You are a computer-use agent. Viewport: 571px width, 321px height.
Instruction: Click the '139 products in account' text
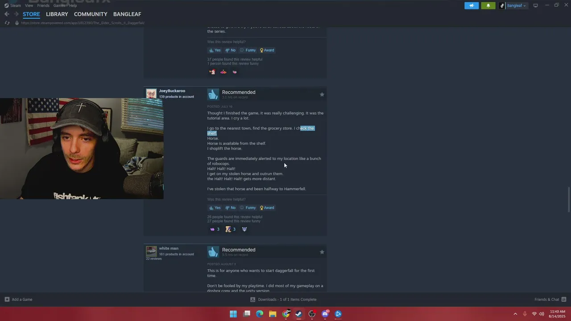pyautogui.click(x=177, y=97)
